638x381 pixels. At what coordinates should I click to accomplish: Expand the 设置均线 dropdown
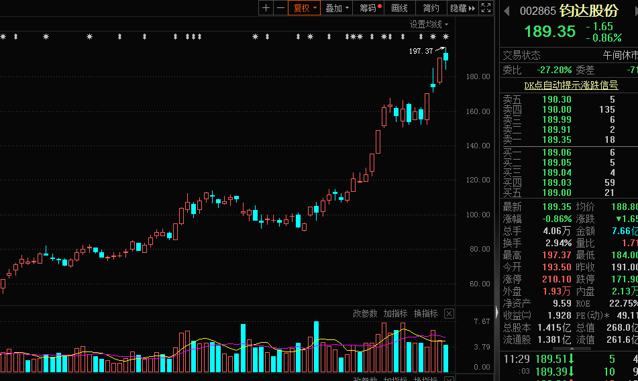429,24
